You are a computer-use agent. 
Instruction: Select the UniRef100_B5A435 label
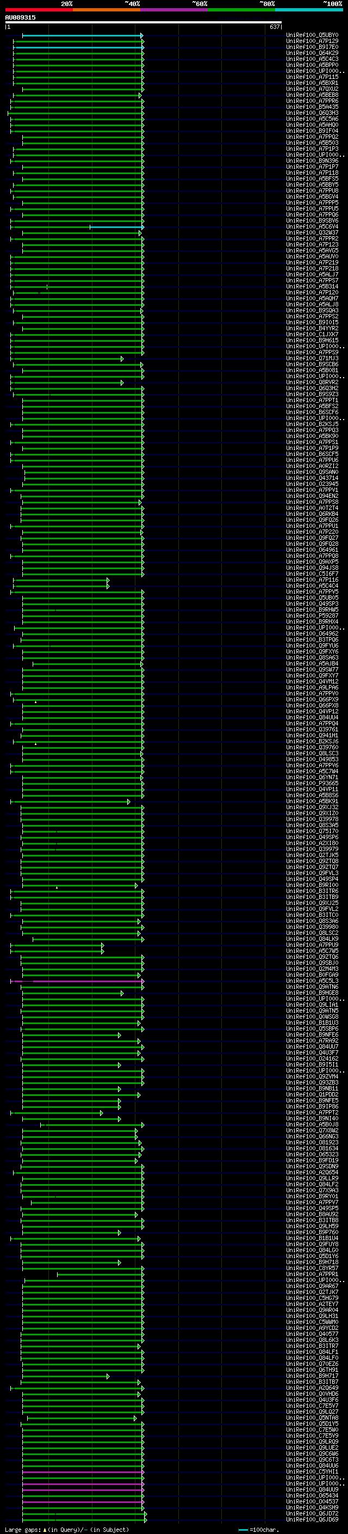coord(312,107)
